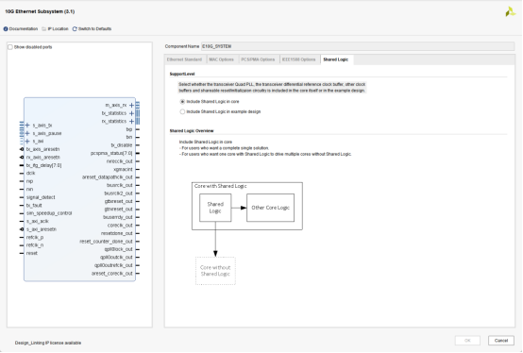Click the s_axi_aclk port label
The image size is (523, 353).
38,222
